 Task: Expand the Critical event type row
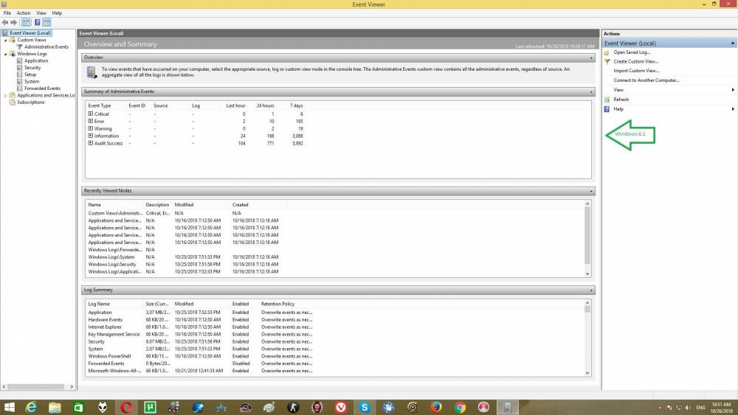pyautogui.click(x=90, y=114)
